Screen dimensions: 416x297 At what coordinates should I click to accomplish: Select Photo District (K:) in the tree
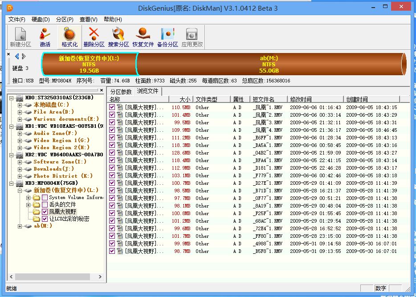click(63, 176)
